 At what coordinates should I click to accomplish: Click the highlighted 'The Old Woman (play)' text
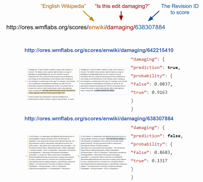pyautogui.click(x=115, y=139)
